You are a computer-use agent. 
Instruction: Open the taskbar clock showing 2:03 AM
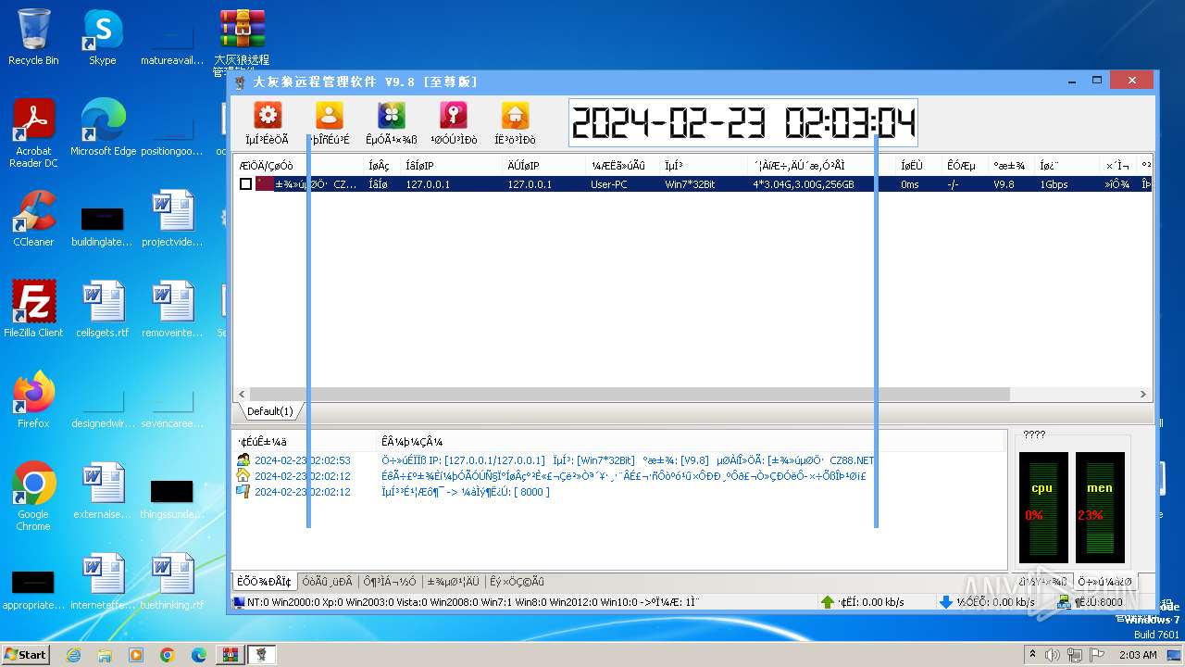pyautogui.click(x=1138, y=655)
